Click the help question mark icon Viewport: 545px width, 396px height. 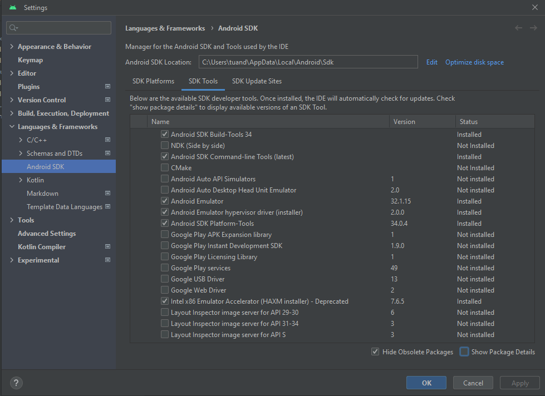click(x=16, y=383)
